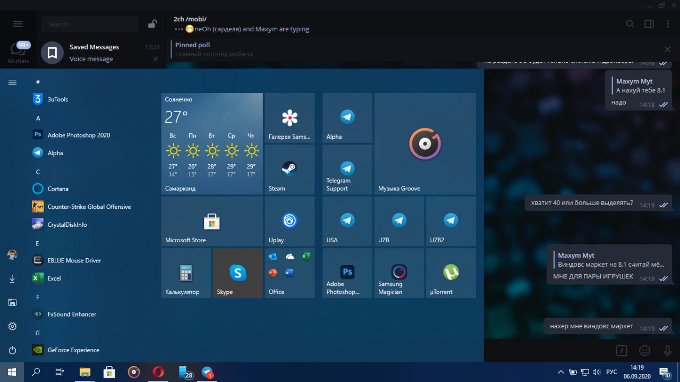This screenshot has height=382, width=680.
Task: Search within the 2ch /mobi/ chat
Action: point(630,24)
